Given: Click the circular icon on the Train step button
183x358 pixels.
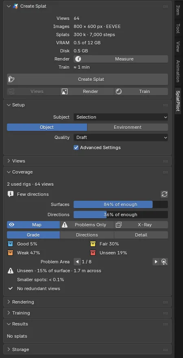Looking at the screenshot, I should point(119,91).
